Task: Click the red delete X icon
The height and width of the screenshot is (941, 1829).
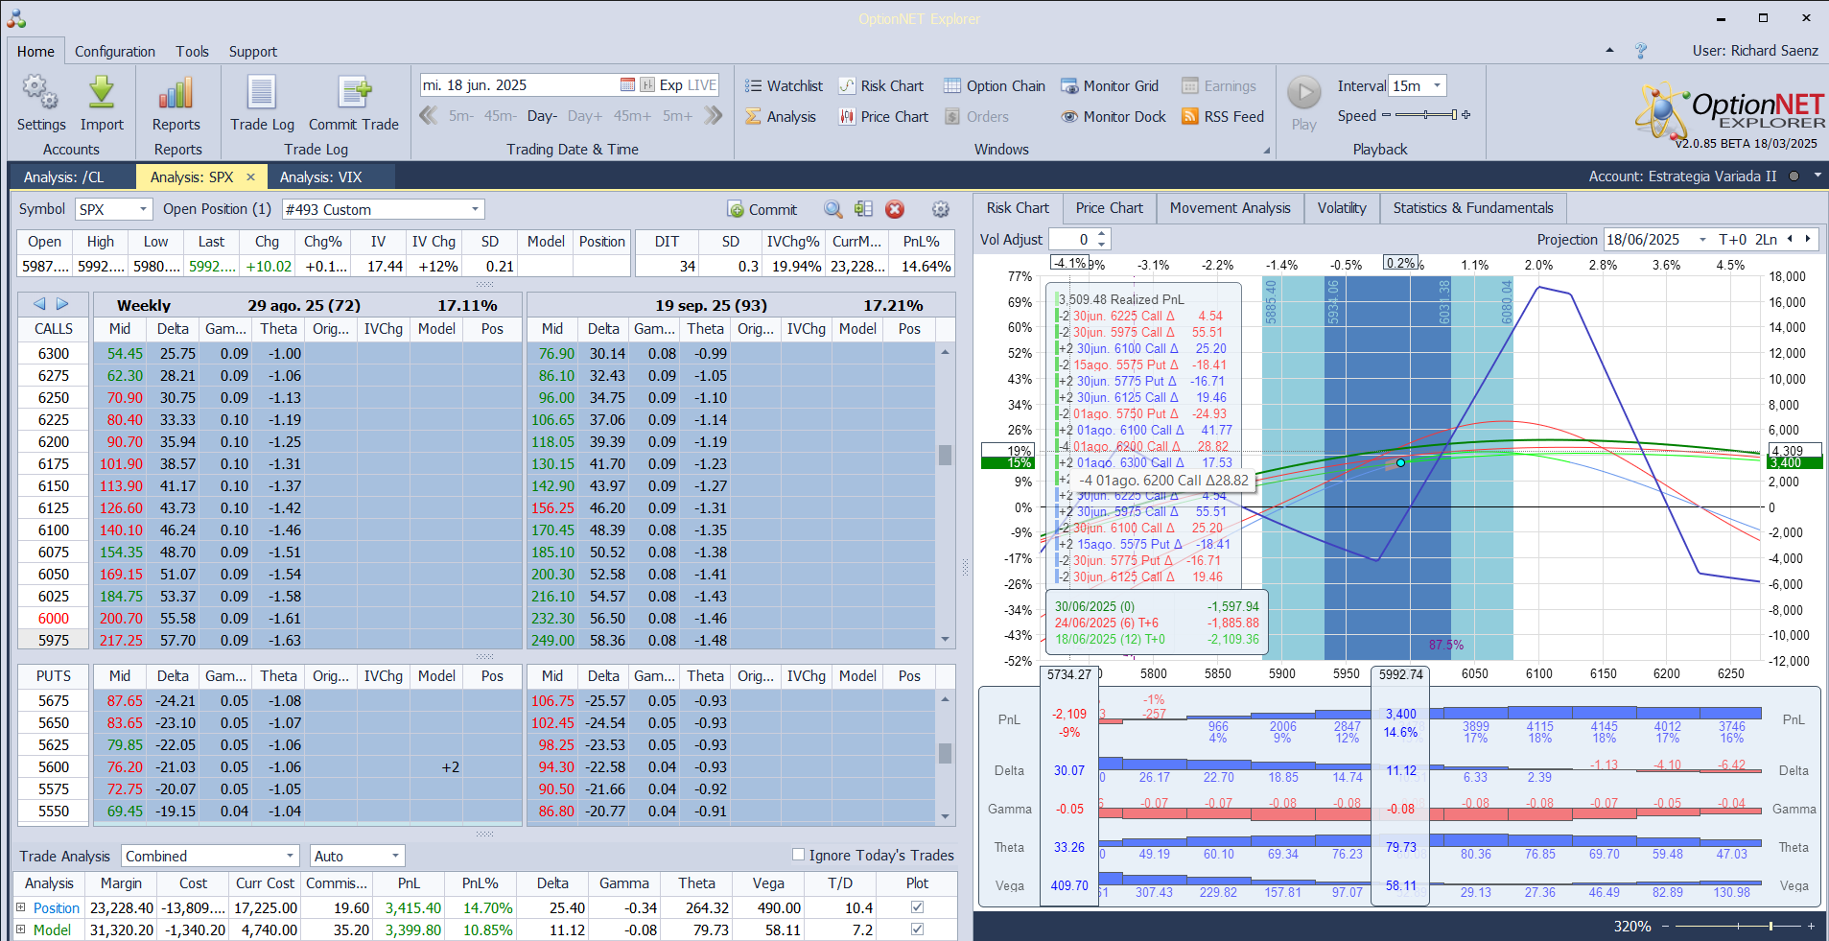Action: point(895,209)
